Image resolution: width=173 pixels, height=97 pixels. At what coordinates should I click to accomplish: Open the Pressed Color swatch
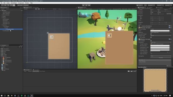[160, 49]
